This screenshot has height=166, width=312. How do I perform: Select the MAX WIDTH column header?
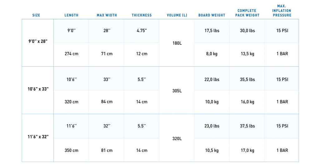(107, 15)
